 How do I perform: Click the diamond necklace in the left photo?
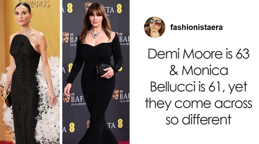point(28,33)
